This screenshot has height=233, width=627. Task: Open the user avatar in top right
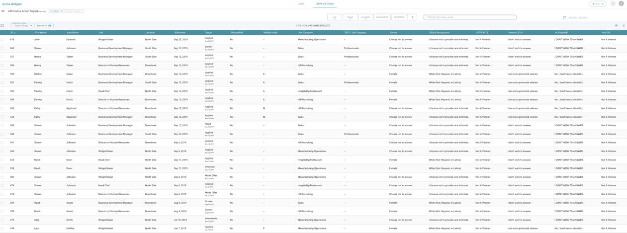click(x=621, y=3)
